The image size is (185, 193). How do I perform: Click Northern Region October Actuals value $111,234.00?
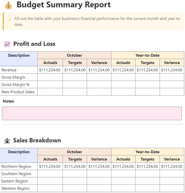click(50, 167)
